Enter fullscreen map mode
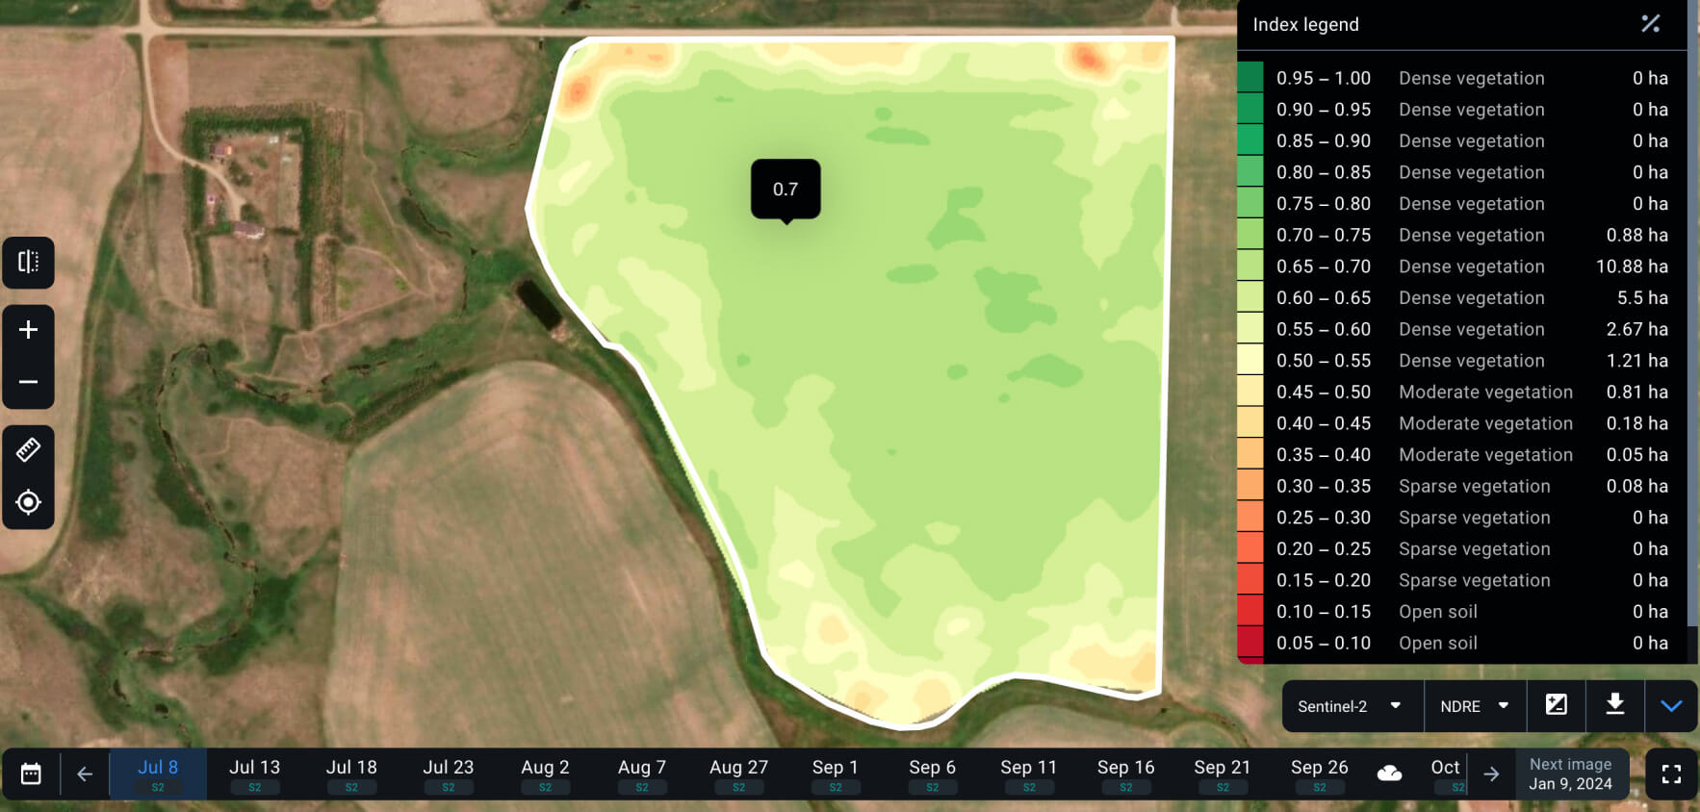The image size is (1700, 812). pyautogui.click(x=1671, y=774)
